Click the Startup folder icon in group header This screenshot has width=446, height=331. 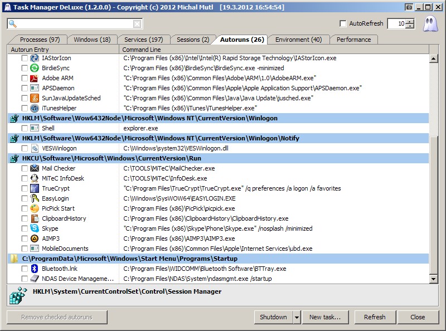click(x=13, y=259)
